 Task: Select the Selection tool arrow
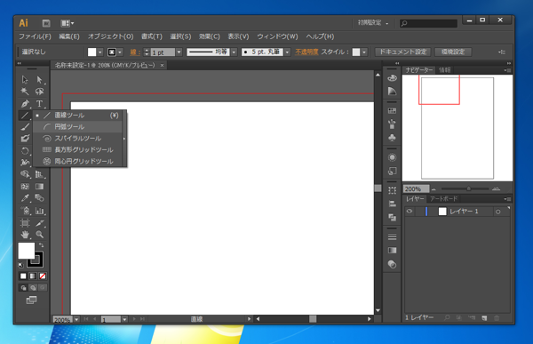[25, 80]
